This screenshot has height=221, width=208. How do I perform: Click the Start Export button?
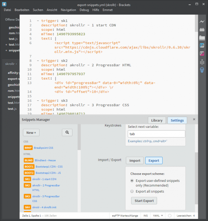pos(144,201)
